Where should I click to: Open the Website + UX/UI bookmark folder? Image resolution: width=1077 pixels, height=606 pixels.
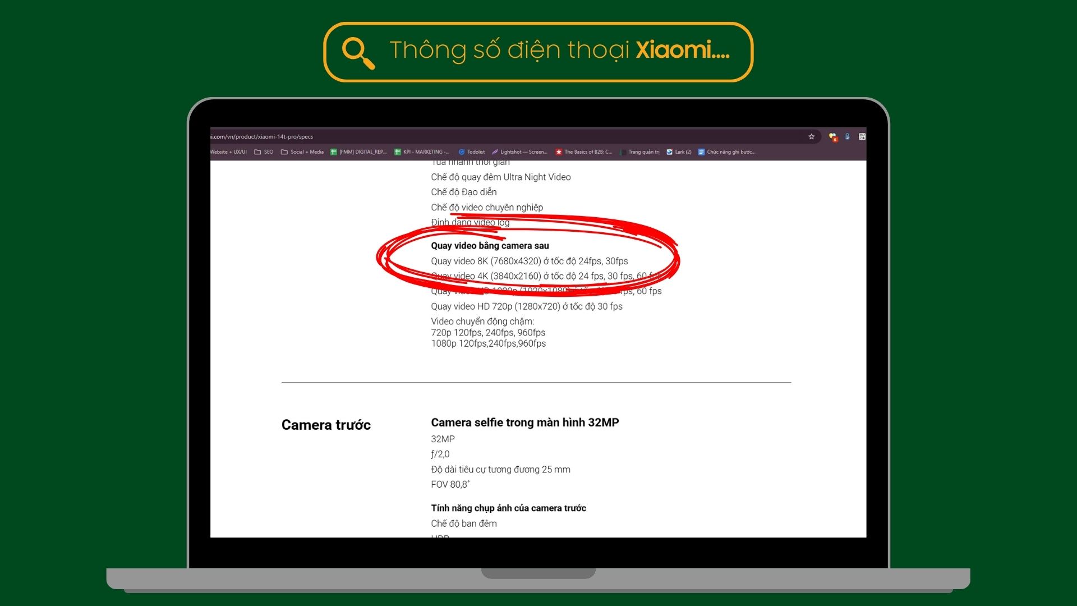click(229, 151)
